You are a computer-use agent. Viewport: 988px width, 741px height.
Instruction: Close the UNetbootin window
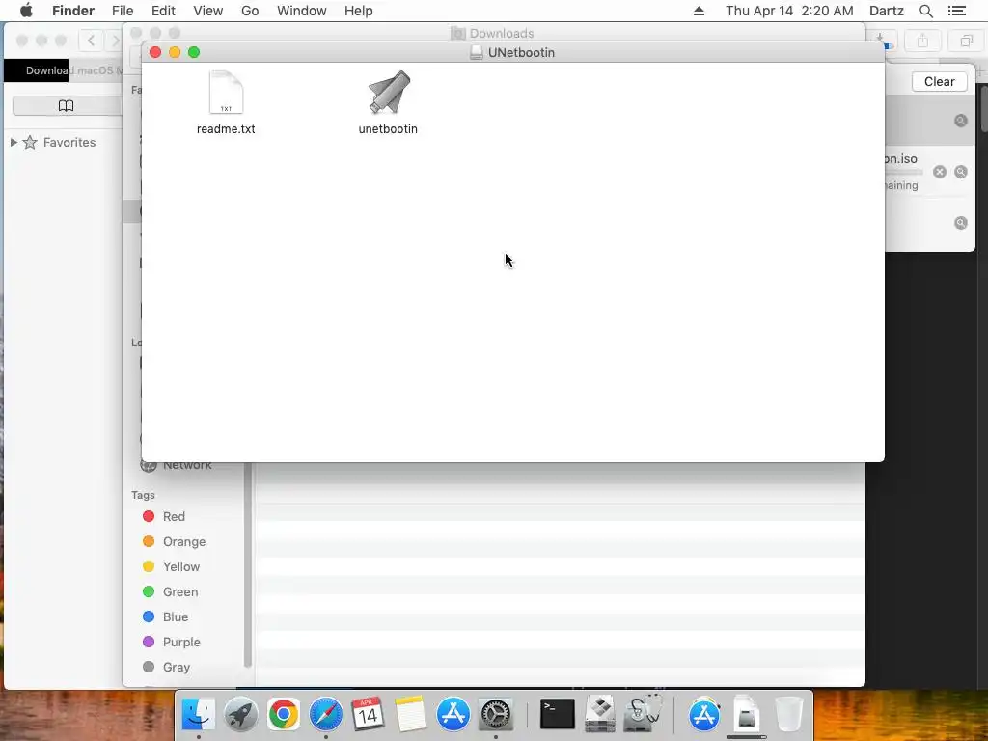[155, 52]
